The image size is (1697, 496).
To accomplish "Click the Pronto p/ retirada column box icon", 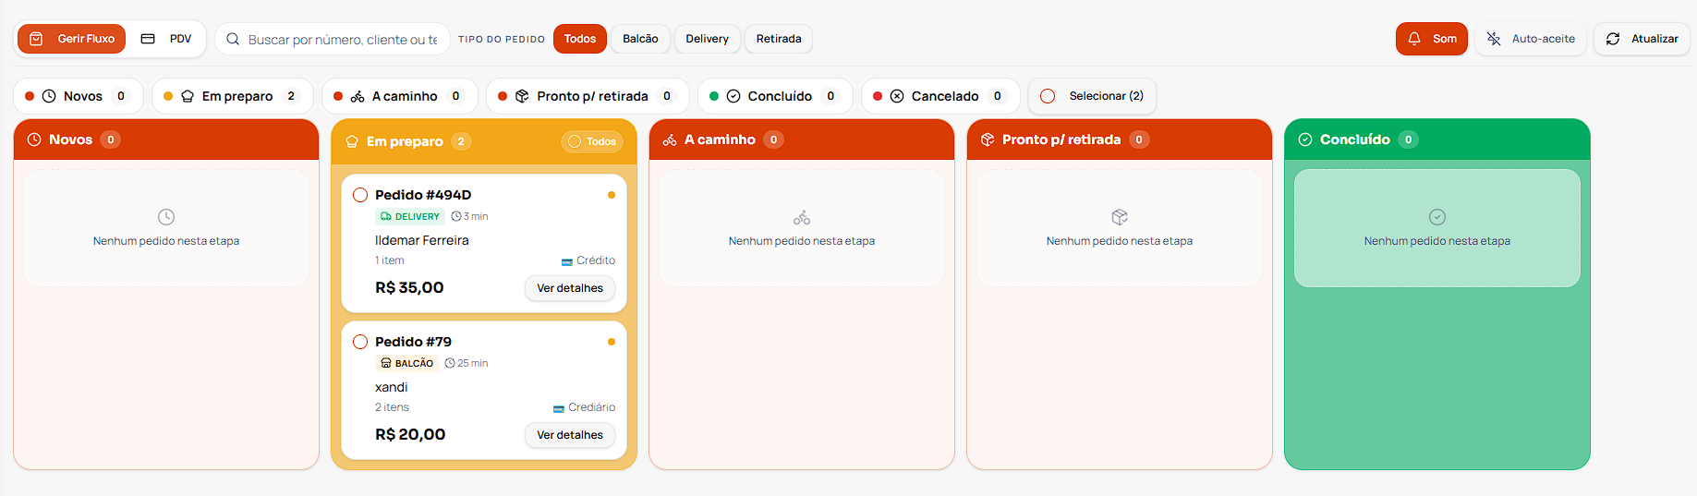I will [x=988, y=139].
